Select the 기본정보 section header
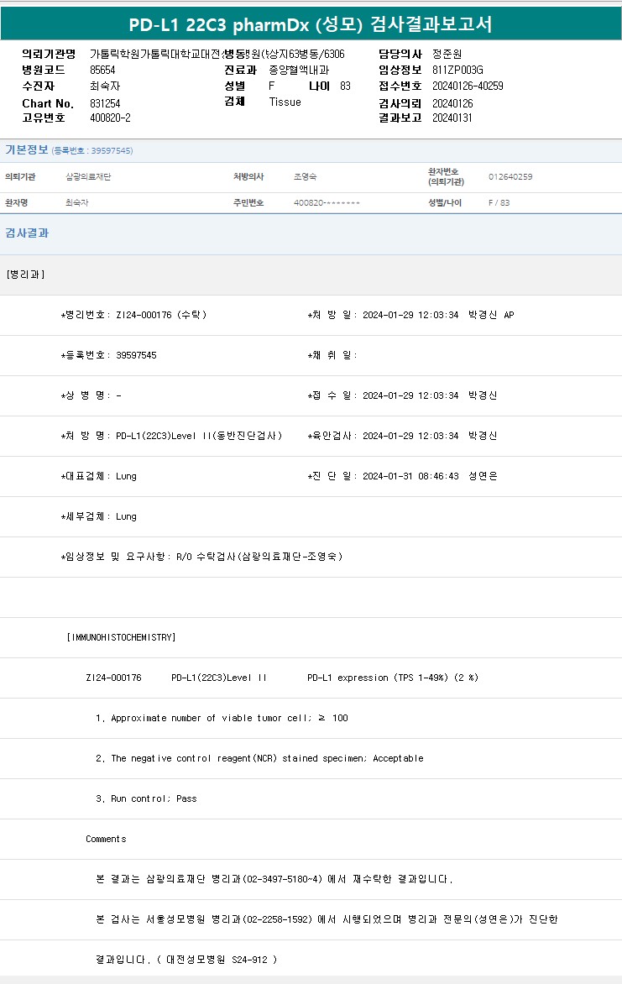 (27, 150)
